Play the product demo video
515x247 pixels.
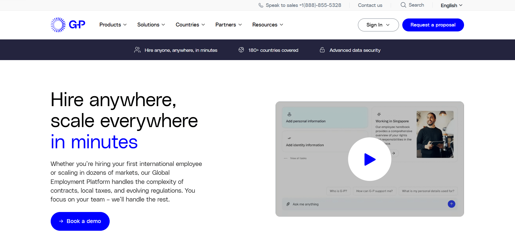pos(370,159)
